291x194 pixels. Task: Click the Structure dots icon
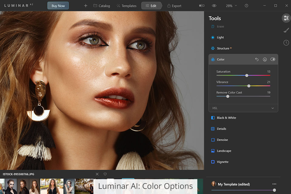tap(213, 48)
